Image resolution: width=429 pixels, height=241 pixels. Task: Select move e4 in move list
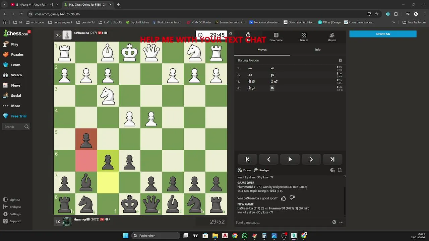tap(250, 68)
